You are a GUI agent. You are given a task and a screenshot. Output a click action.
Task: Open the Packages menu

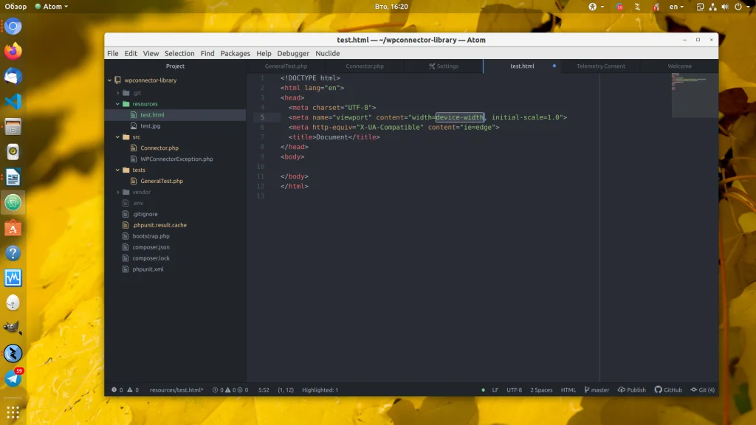pyautogui.click(x=235, y=53)
